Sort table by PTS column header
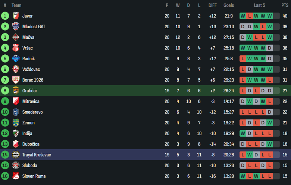 (285, 5)
